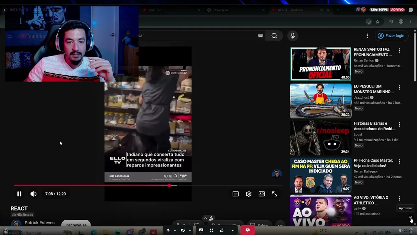Open options menu for Vitória x Athletico video
This screenshot has width=417, height=235.
pyautogui.click(x=399, y=198)
